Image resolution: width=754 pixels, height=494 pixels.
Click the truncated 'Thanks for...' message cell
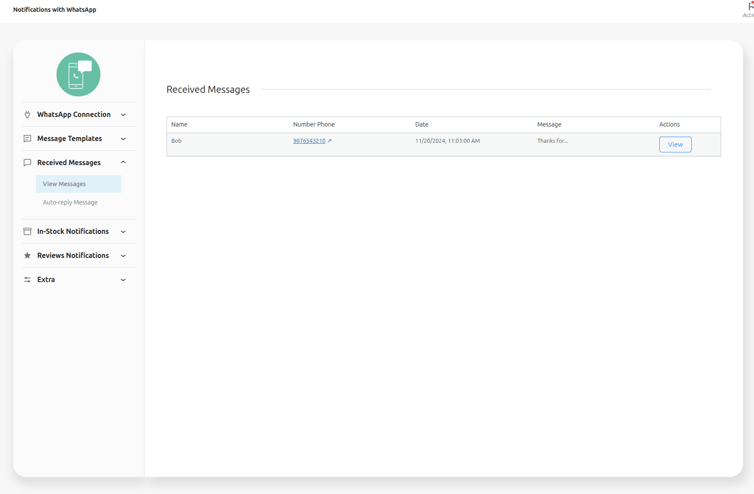coord(552,141)
